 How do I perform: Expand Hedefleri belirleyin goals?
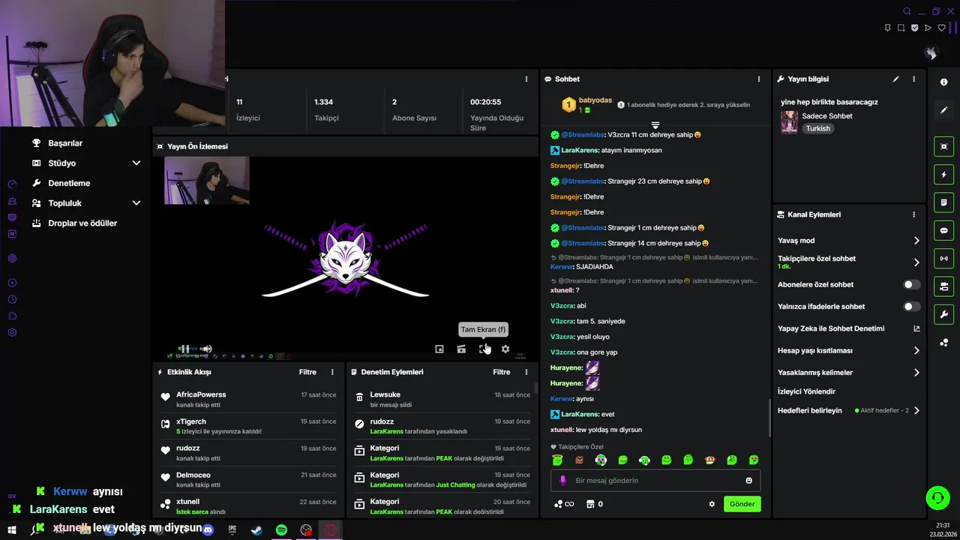click(x=916, y=411)
